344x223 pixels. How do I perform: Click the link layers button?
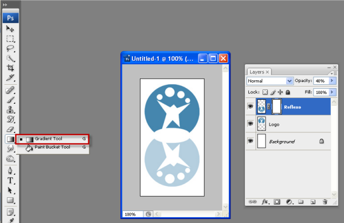[252, 202]
